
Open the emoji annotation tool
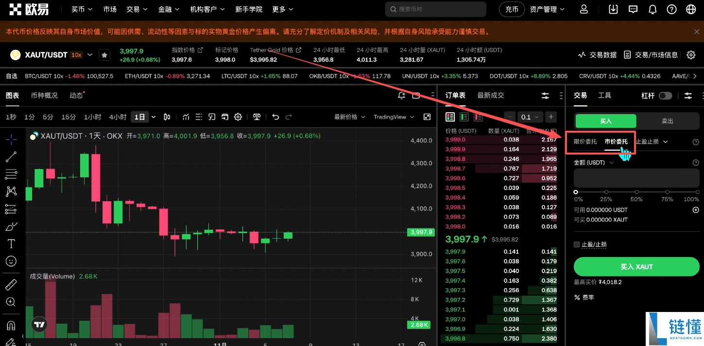11,261
